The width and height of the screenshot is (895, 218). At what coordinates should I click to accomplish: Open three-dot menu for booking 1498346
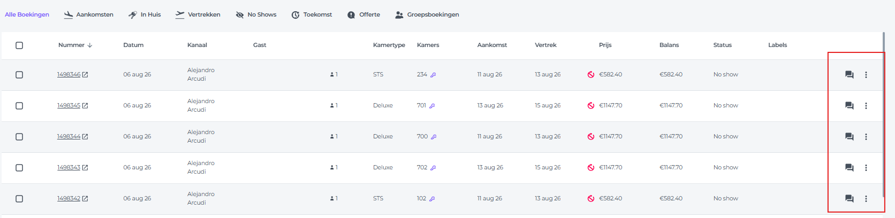point(866,75)
